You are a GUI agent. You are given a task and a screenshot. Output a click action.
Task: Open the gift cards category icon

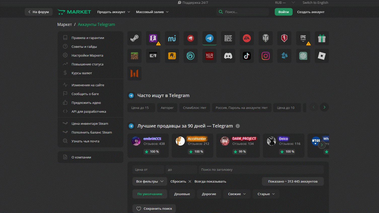pyautogui.click(x=322, y=38)
